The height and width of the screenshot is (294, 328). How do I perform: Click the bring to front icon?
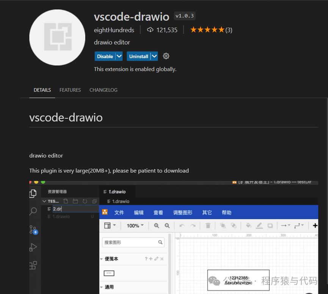(x=223, y=226)
